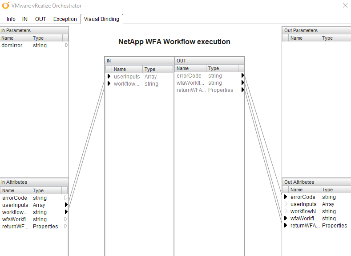Select wfaWorkfl... name in OUT box
The width and height of the screenshot is (351, 256).
(190, 83)
